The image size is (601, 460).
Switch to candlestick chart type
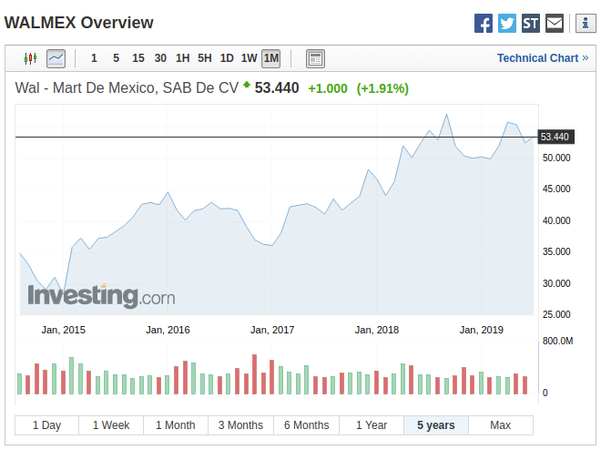[x=30, y=58]
